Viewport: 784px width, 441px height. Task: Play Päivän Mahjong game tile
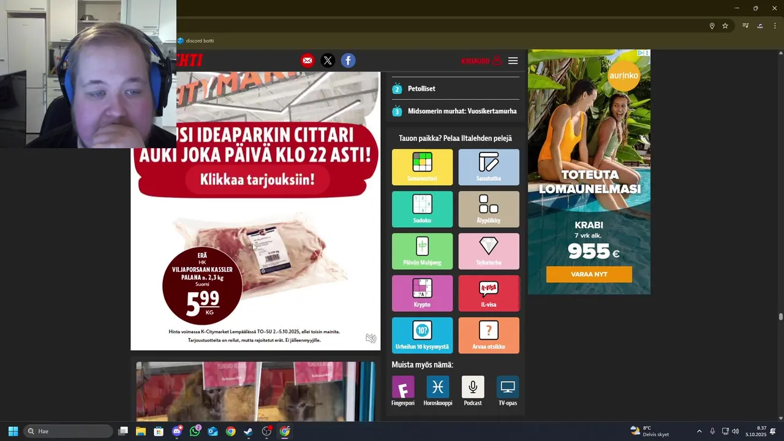click(422, 251)
